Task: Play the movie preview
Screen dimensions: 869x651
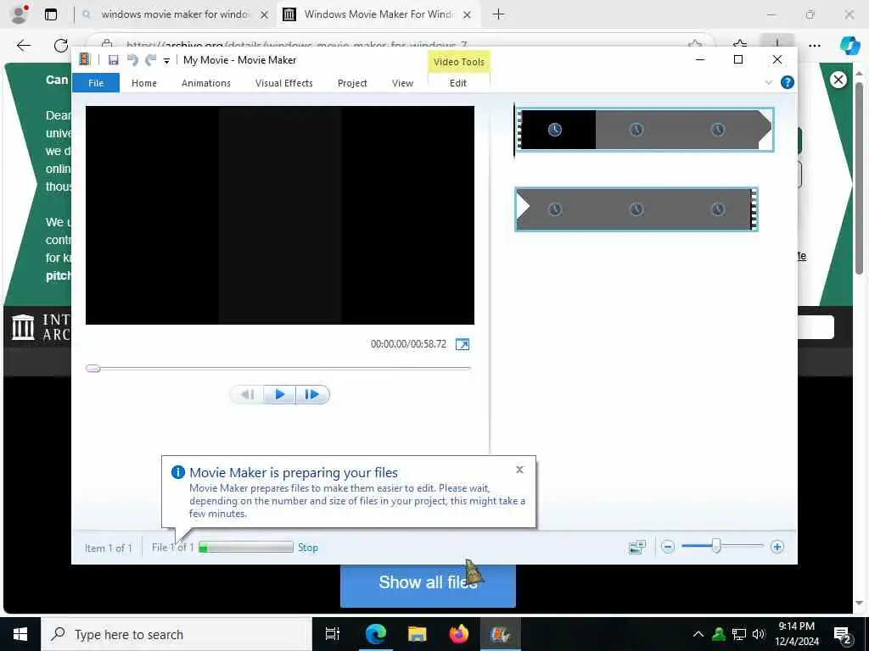Action: 280,395
